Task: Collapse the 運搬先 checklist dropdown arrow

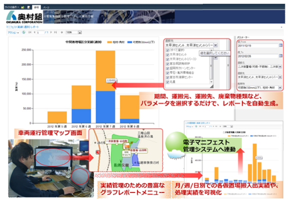Action: pyautogui.click(x=215, y=45)
